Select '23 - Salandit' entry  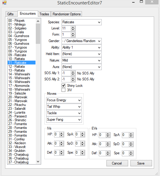[x=22, y=109]
